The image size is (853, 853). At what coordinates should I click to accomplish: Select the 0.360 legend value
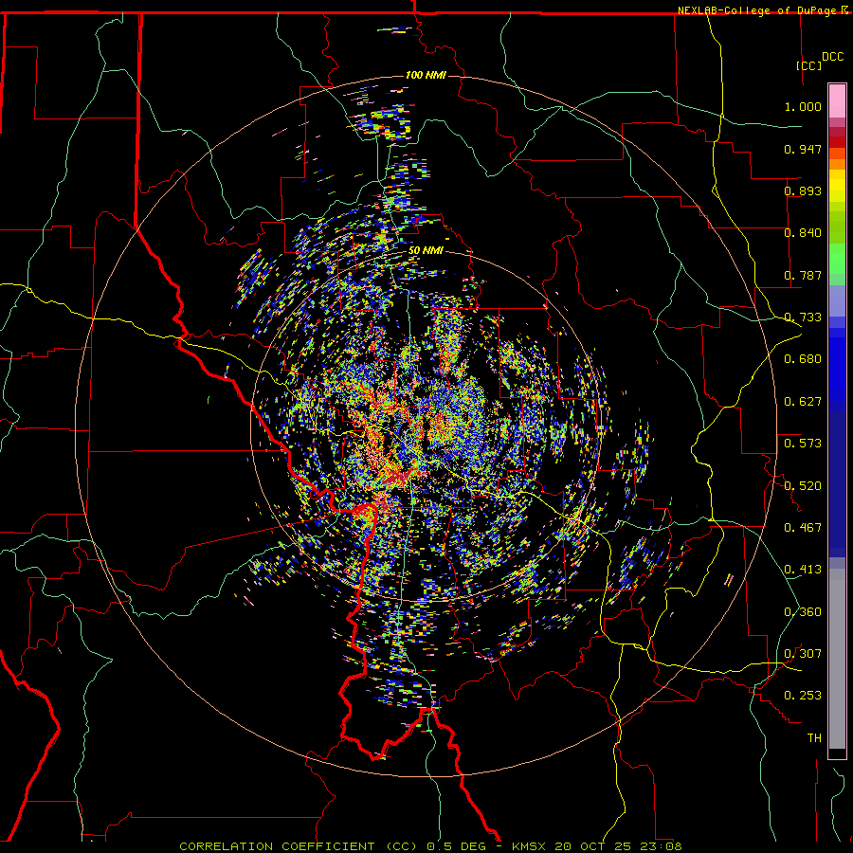tap(803, 612)
